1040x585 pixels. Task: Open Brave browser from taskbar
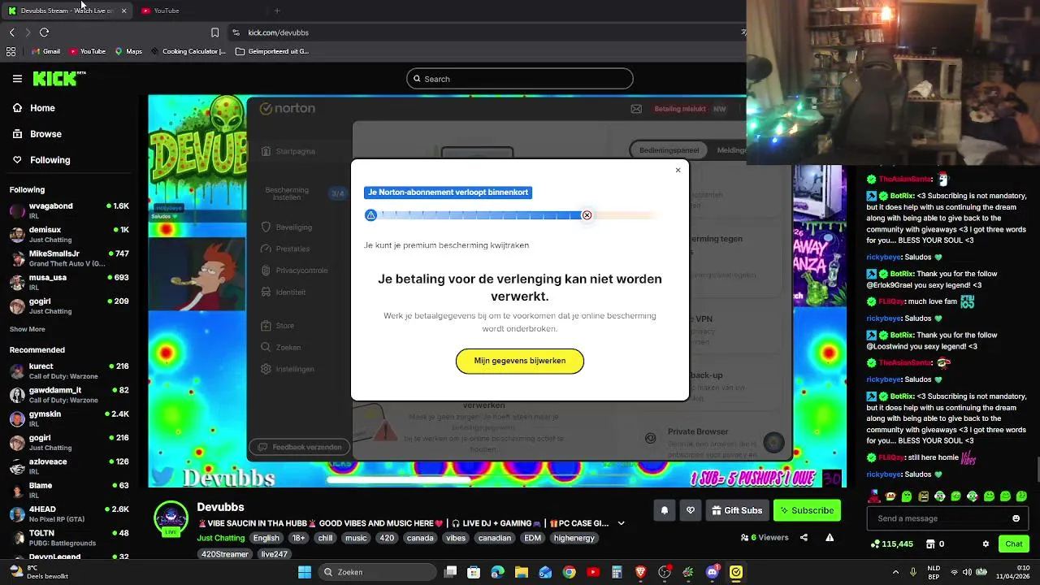640,572
